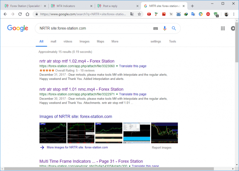
Task: Select the Images search category
Action: tap(85, 42)
